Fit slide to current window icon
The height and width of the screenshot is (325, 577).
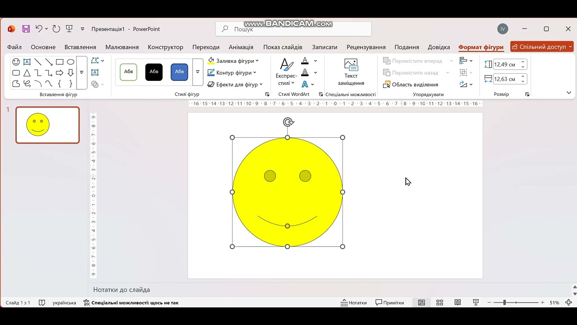pos(569,302)
